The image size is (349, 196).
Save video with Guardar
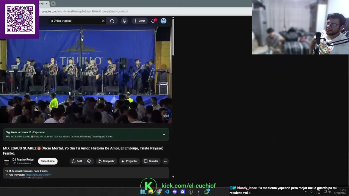point(151,161)
